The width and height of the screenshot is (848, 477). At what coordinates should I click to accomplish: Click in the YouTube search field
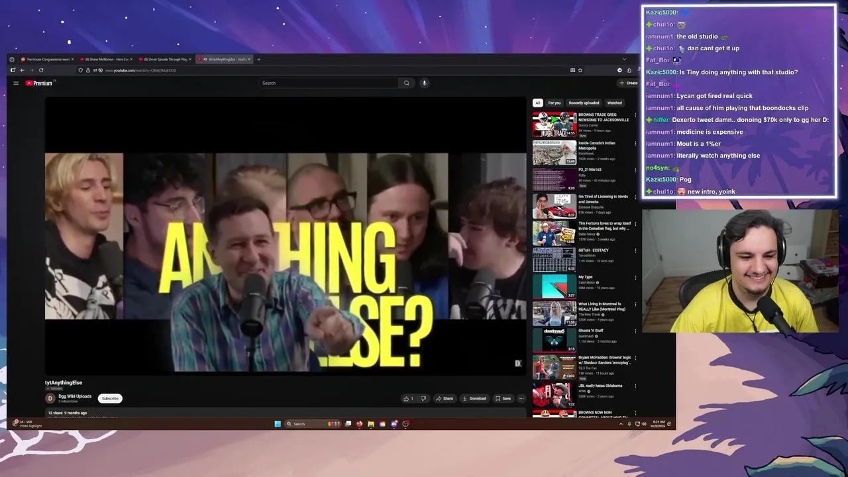tap(329, 83)
